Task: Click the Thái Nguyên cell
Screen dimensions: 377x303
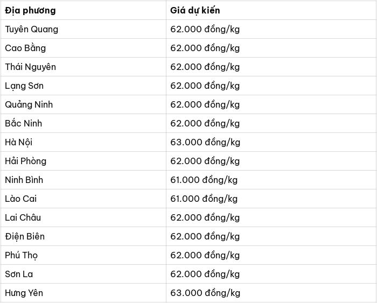Action: click(x=30, y=67)
